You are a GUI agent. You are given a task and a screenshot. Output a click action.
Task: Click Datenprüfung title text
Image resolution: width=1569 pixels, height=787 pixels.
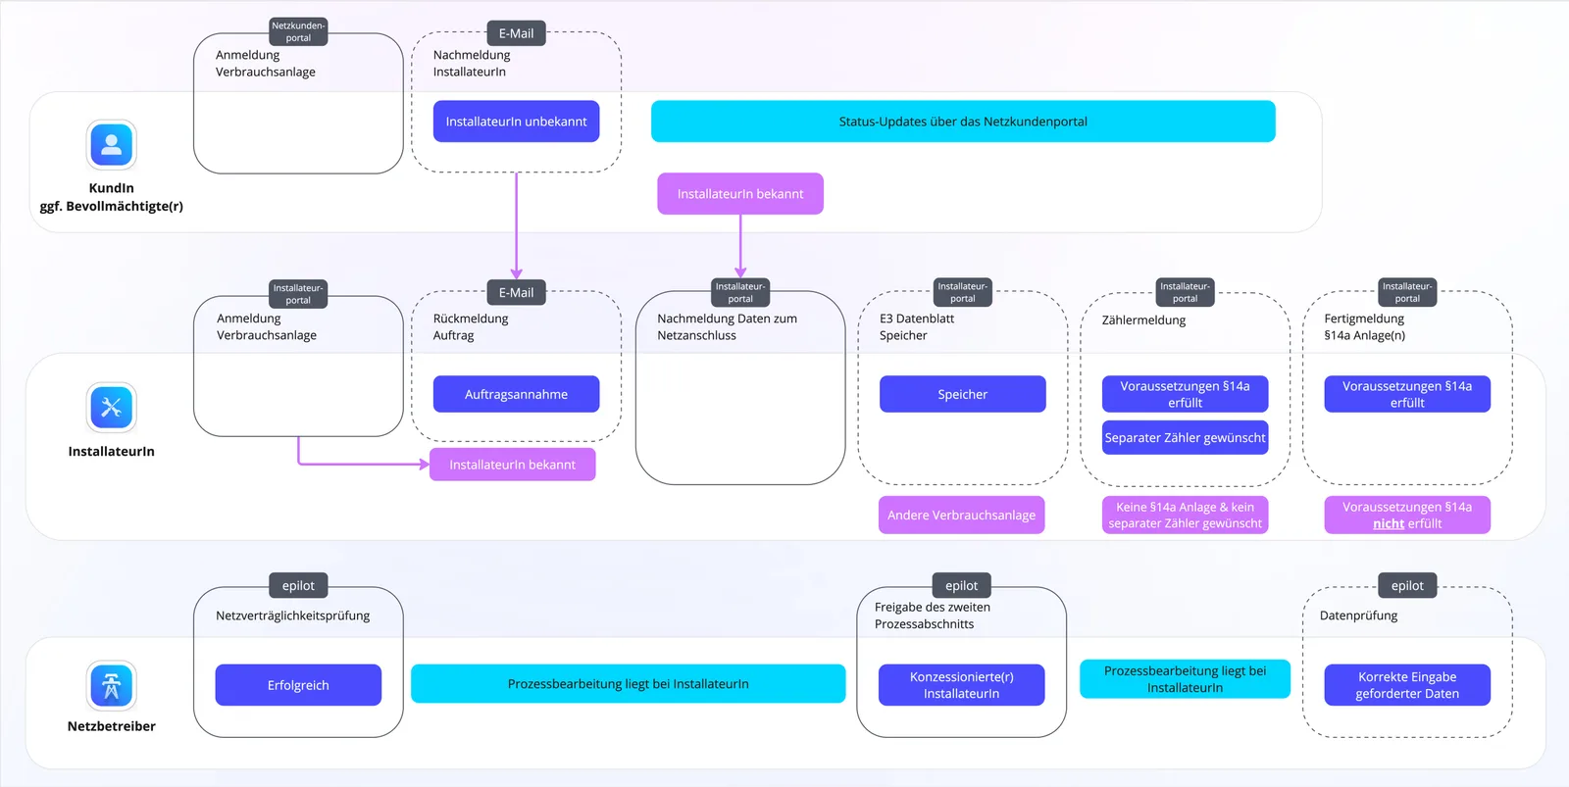(x=1359, y=615)
